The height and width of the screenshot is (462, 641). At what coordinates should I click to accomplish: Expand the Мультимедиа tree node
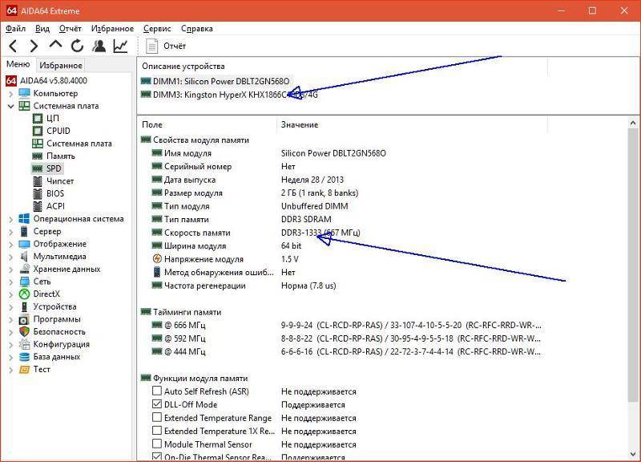click(11, 257)
